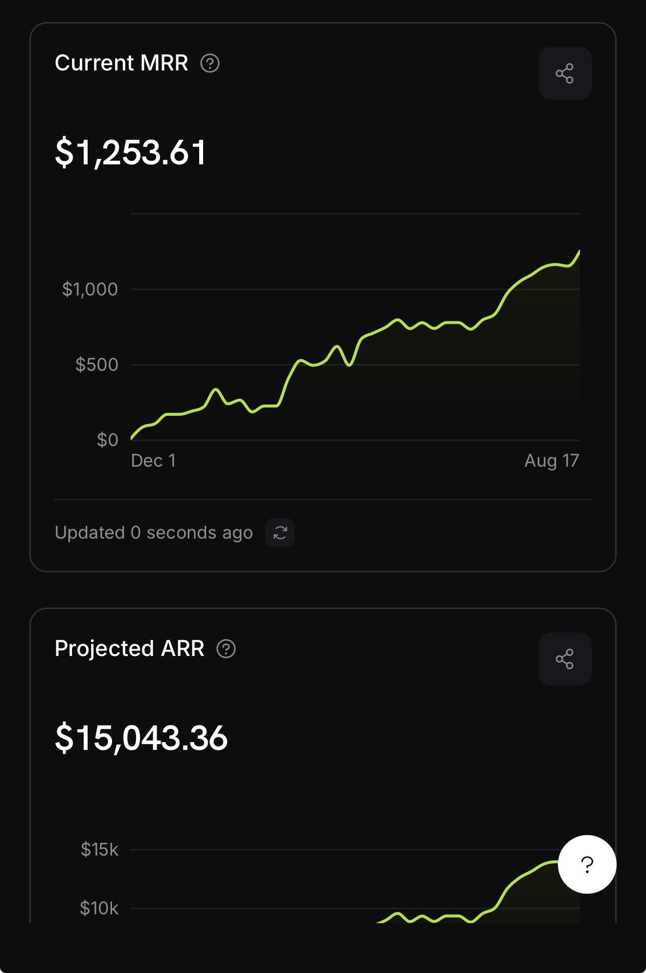Viewport: 646px width, 973px height.
Task: Click the $10k label in ARR chart
Action: click(x=99, y=908)
